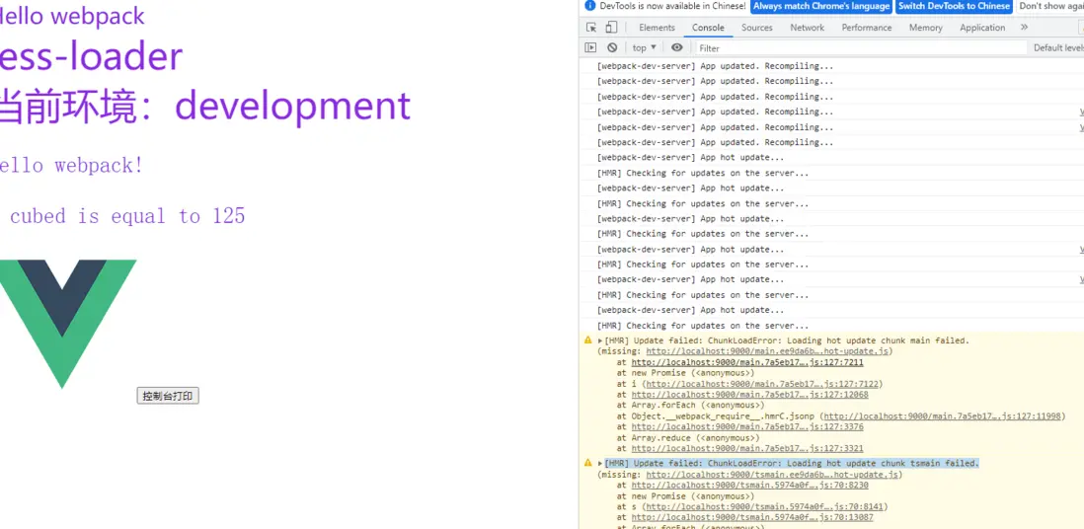Screen dimensions: 1084x529
Task: Collapse the main chunk HMR error triangle
Action: tap(601, 340)
